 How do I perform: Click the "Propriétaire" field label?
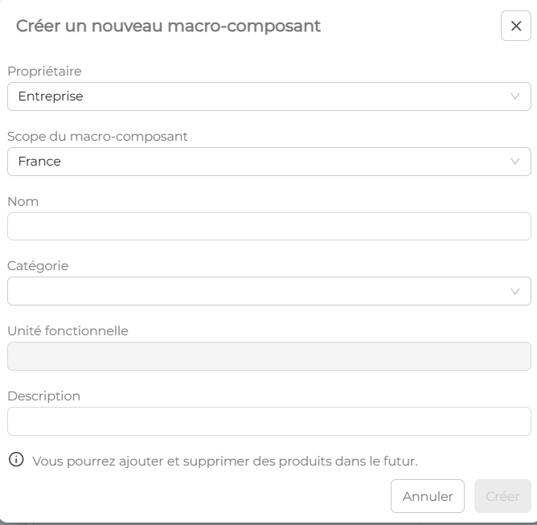pyautogui.click(x=44, y=72)
